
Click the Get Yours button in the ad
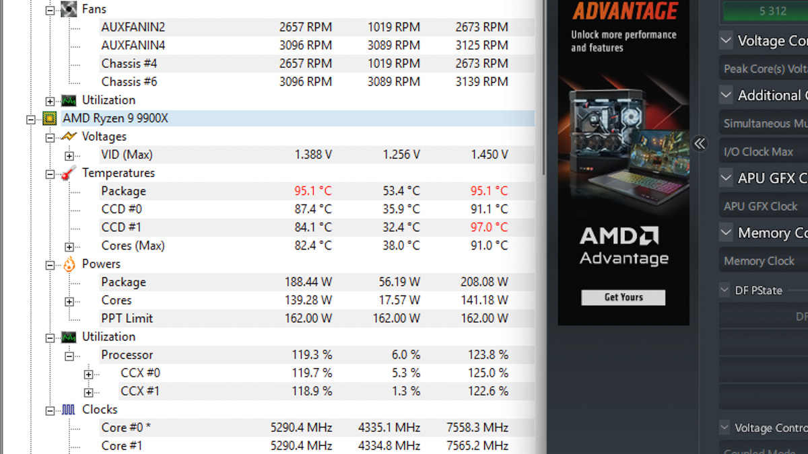pyautogui.click(x=624, y=297)
